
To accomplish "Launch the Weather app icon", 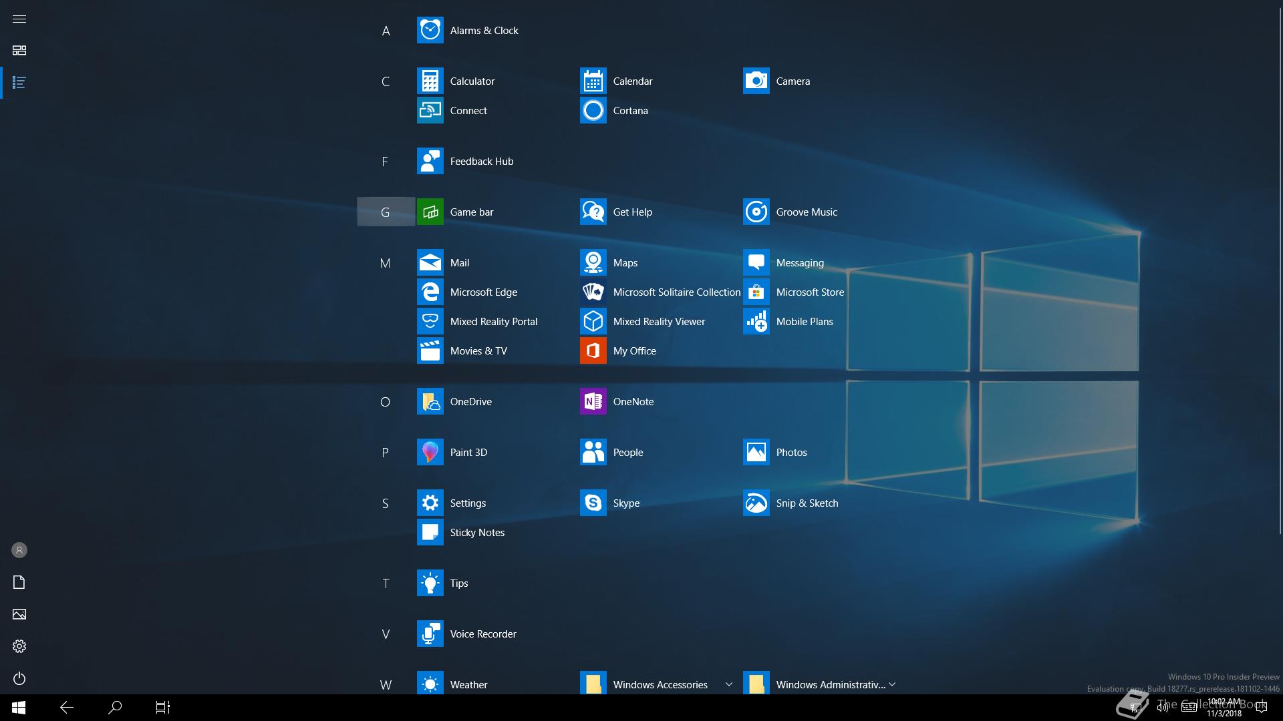I will tap(430, 683).
